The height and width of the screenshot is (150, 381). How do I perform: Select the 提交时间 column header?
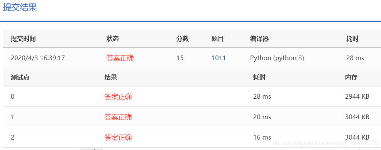(x=23, y=39)
